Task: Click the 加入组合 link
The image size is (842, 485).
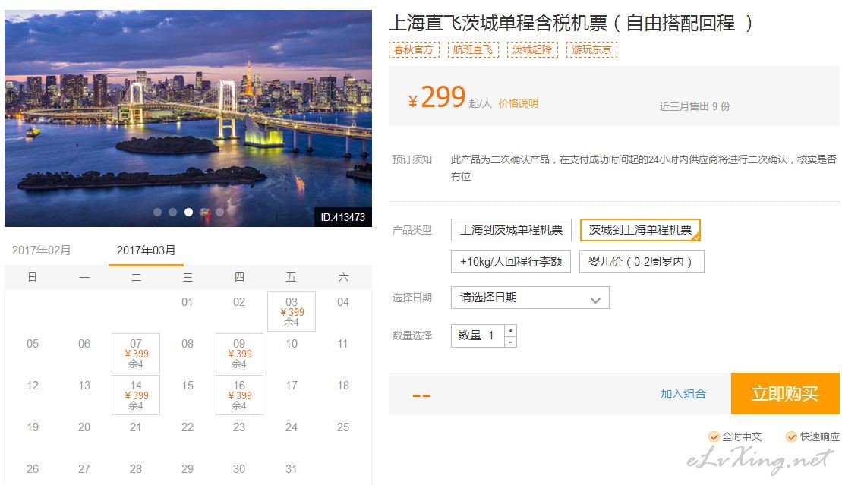Action: coord(683,394)
